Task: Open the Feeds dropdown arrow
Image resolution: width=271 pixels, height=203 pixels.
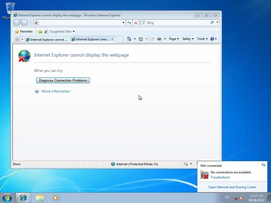Action: [147, 39]
